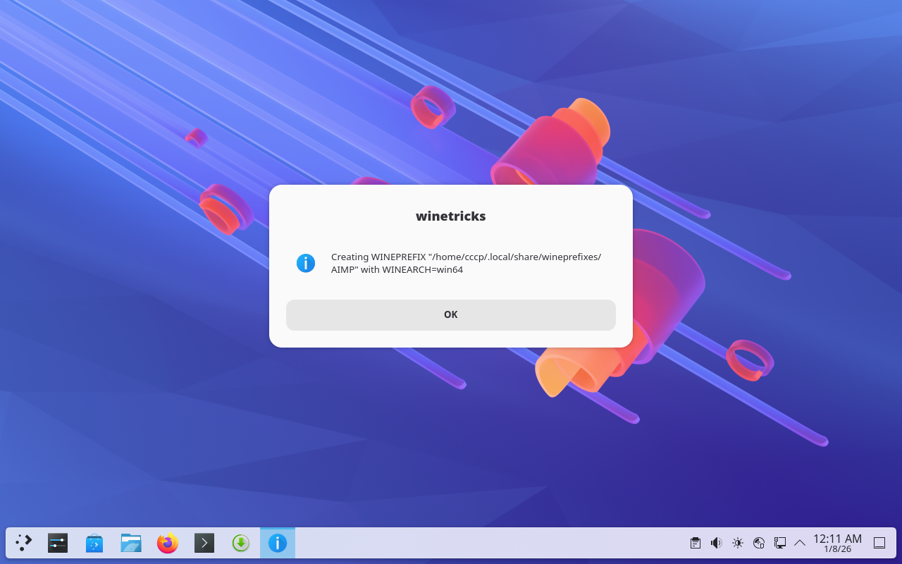Launch Firefox from the taskbar
The height and width of the screenshot is (564, 902).
point(168,543)
